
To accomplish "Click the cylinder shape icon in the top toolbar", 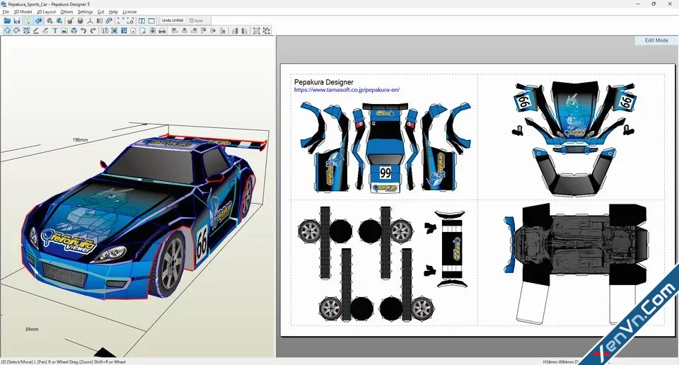I will point(80,21).
